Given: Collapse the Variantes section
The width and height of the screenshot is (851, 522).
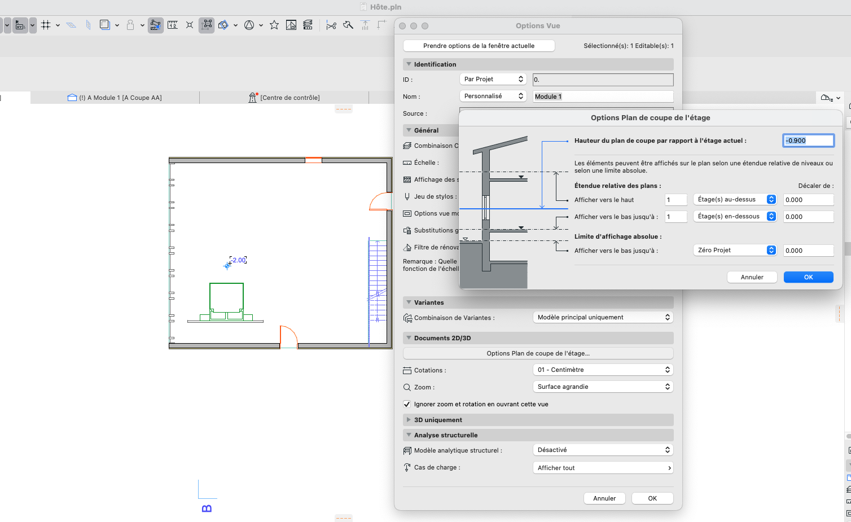Looking at the screenshot, I should pos(409,302).
